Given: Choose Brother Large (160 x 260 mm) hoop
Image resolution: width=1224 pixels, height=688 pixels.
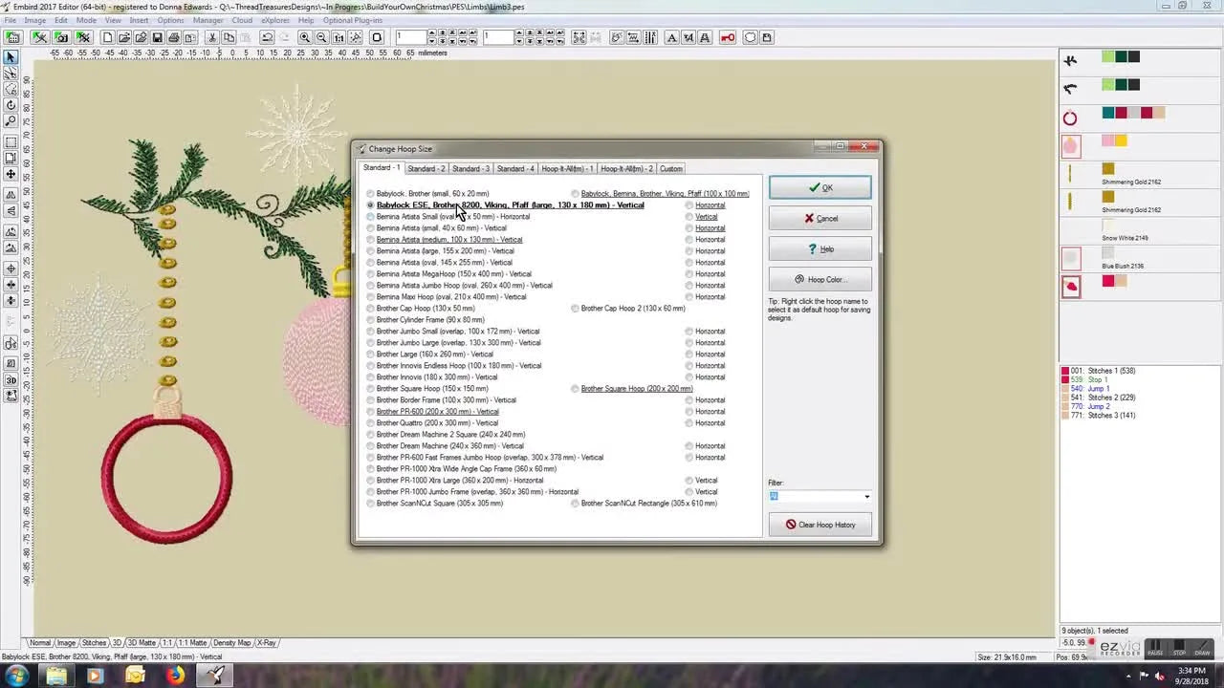Looking at the screenshot, I should (x=371, y=355).
